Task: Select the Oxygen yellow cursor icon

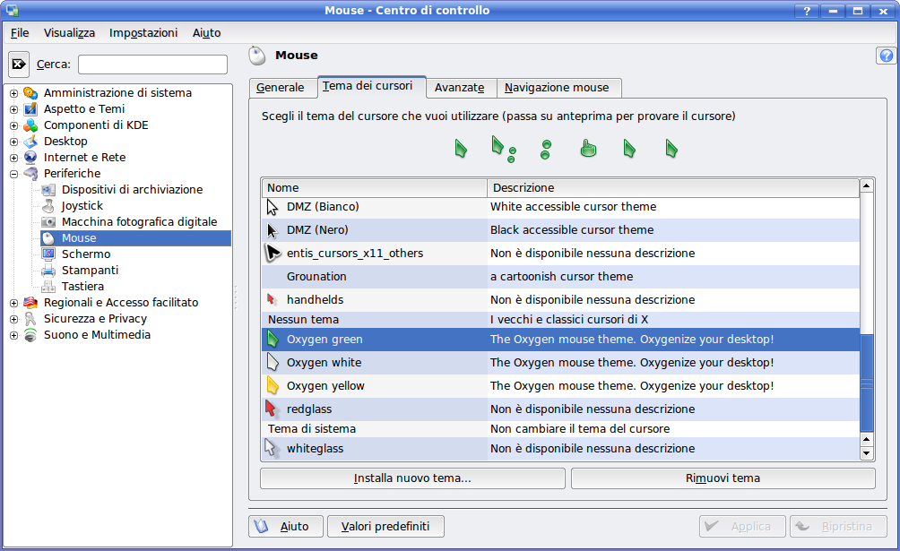Action: [x=273, y=386]
